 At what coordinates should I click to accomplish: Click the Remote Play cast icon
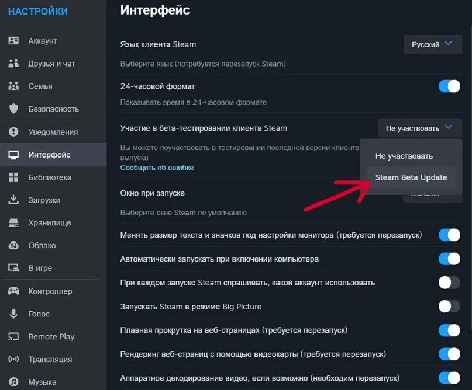[13, 336]
